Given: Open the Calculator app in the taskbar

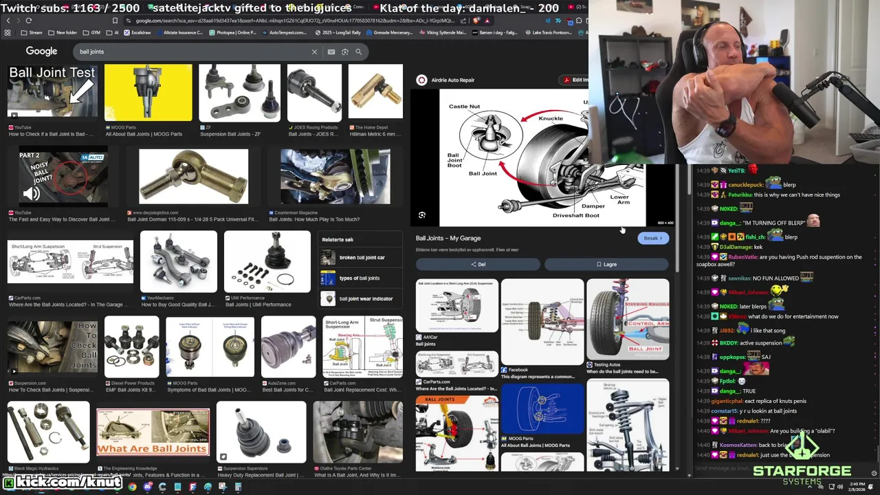Looking at the screenshot, I should coord(238,487).
